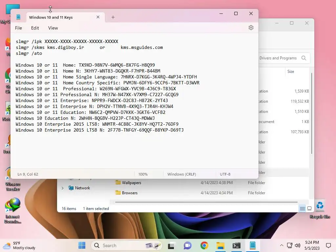Click the Professional N key line

click(x=97, y=95)
